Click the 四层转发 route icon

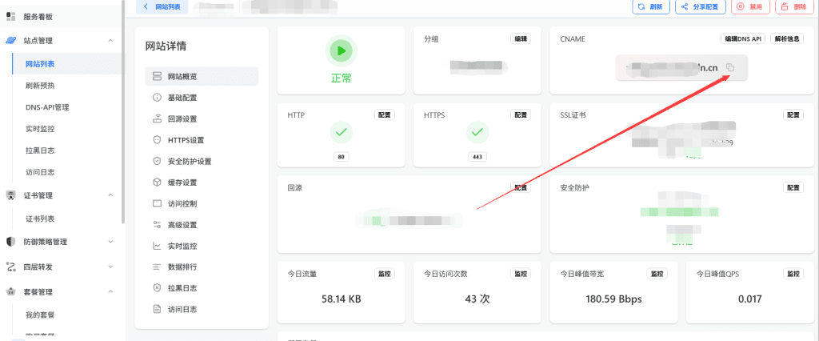10,267
